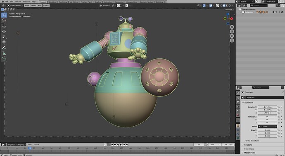Toggle the X-Ray display mode

click(x=217, y=5)
